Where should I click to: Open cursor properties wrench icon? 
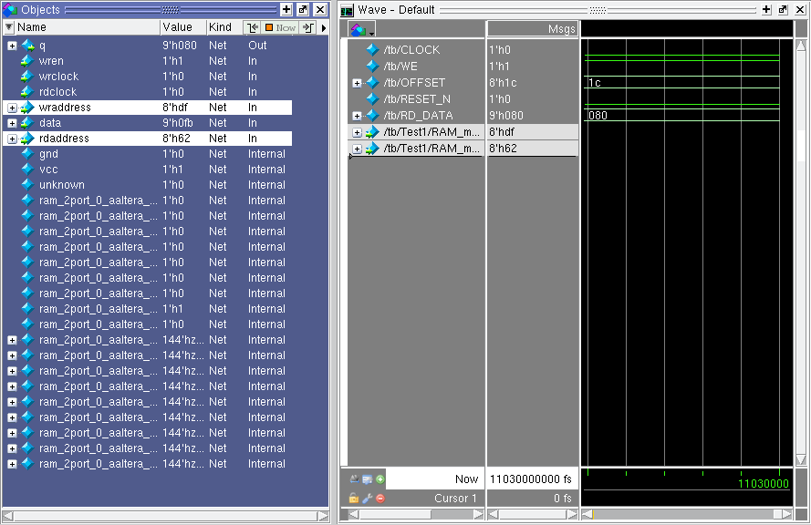pos(367,499)
